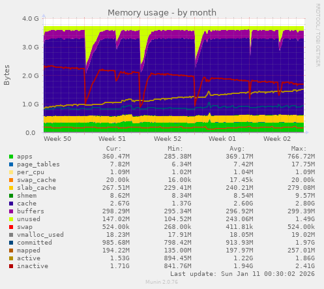Click the swap red legend swatch
This screenshot has height=289, width=324.
(11, 227)
